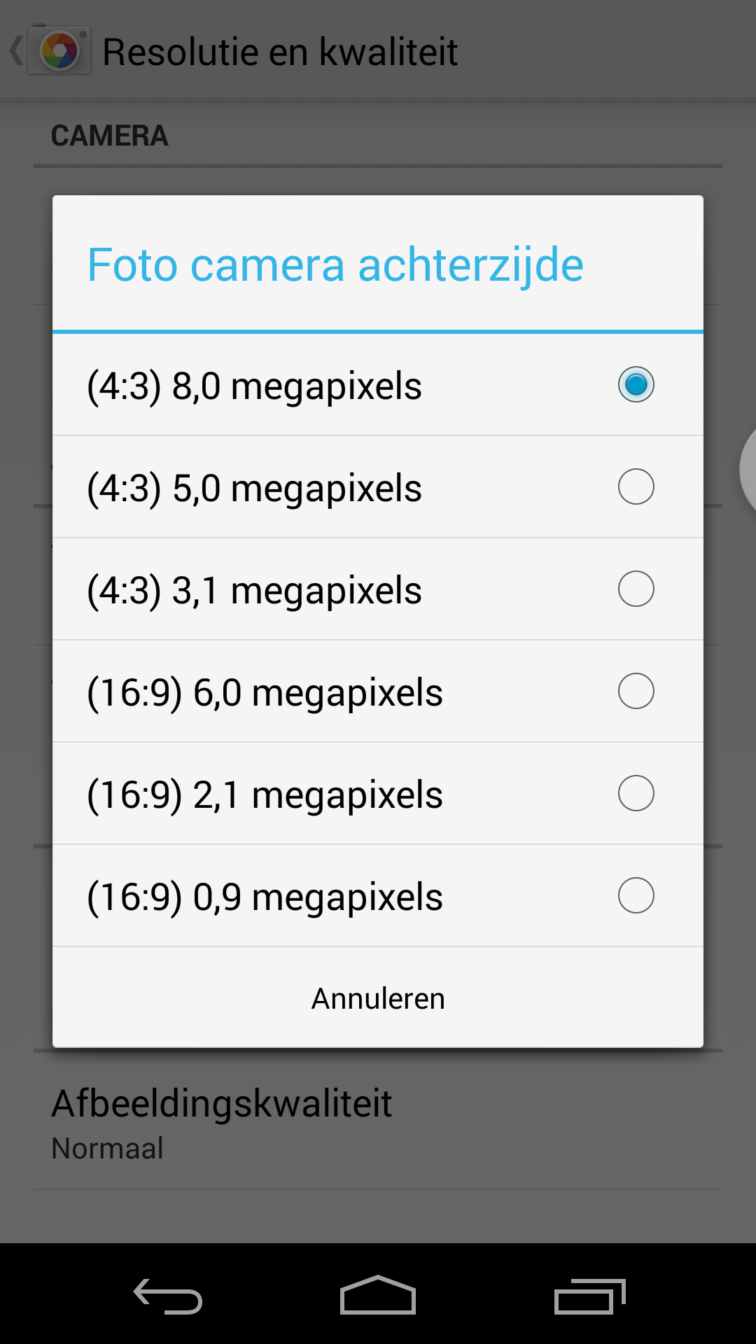This screenshot has height=1344, width=756.
Task: Select the (16:9) 6,0 megapixels radio button
Action: pyautogui.click(x=636, y=691)
